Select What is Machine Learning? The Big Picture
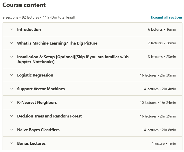 [57, 43]
